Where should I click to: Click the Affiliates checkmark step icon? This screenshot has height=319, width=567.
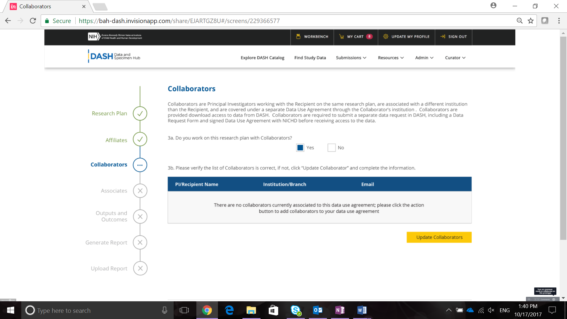(x=140, y=139)
